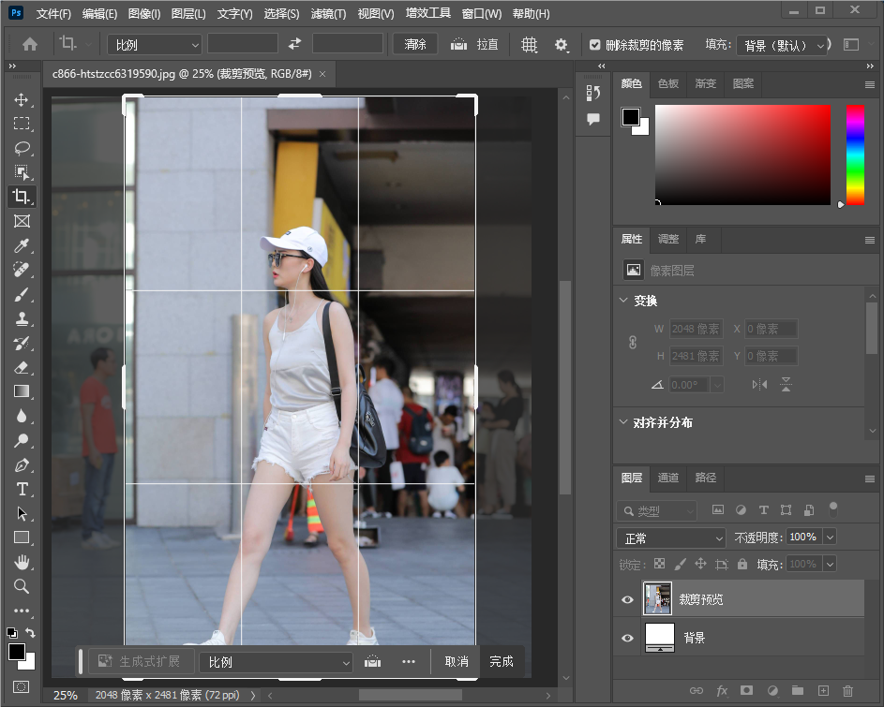
Task: Click the 裁剪预览 layer thumbnail
Action: pyautogui.click(x=657, y=599)
